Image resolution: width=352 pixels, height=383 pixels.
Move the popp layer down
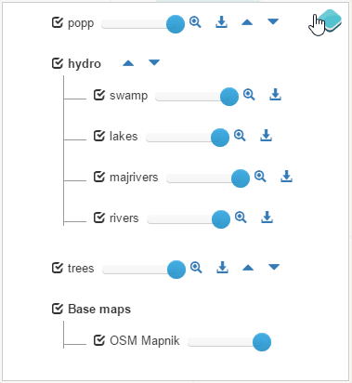(x=273, y=21)
